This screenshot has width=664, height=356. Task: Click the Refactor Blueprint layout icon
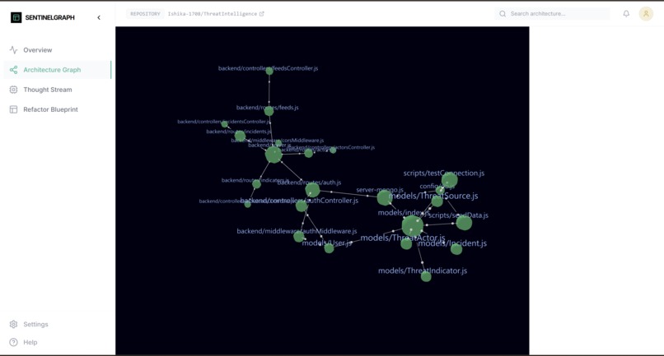click(13, 109)
